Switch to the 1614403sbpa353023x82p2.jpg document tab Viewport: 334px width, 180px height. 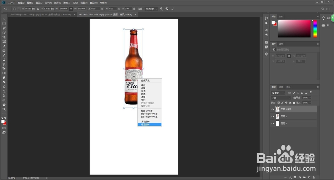[40, 14]
